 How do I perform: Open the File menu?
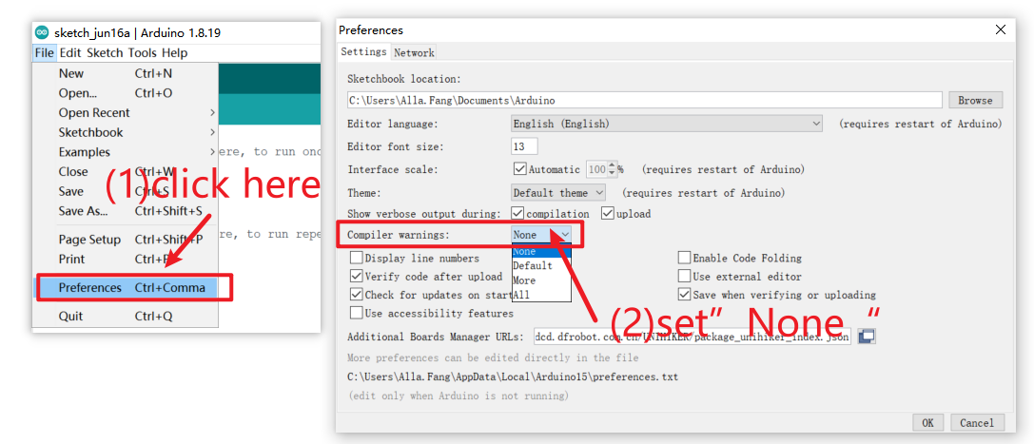click(x=44, y=52)
